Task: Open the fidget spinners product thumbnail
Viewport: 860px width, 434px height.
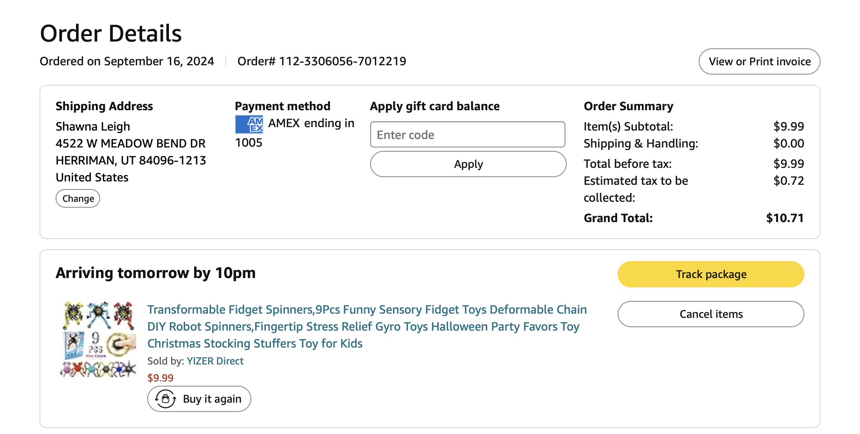Action: tap(98, 339)
